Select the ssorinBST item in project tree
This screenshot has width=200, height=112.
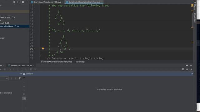(x=5, y=23)
